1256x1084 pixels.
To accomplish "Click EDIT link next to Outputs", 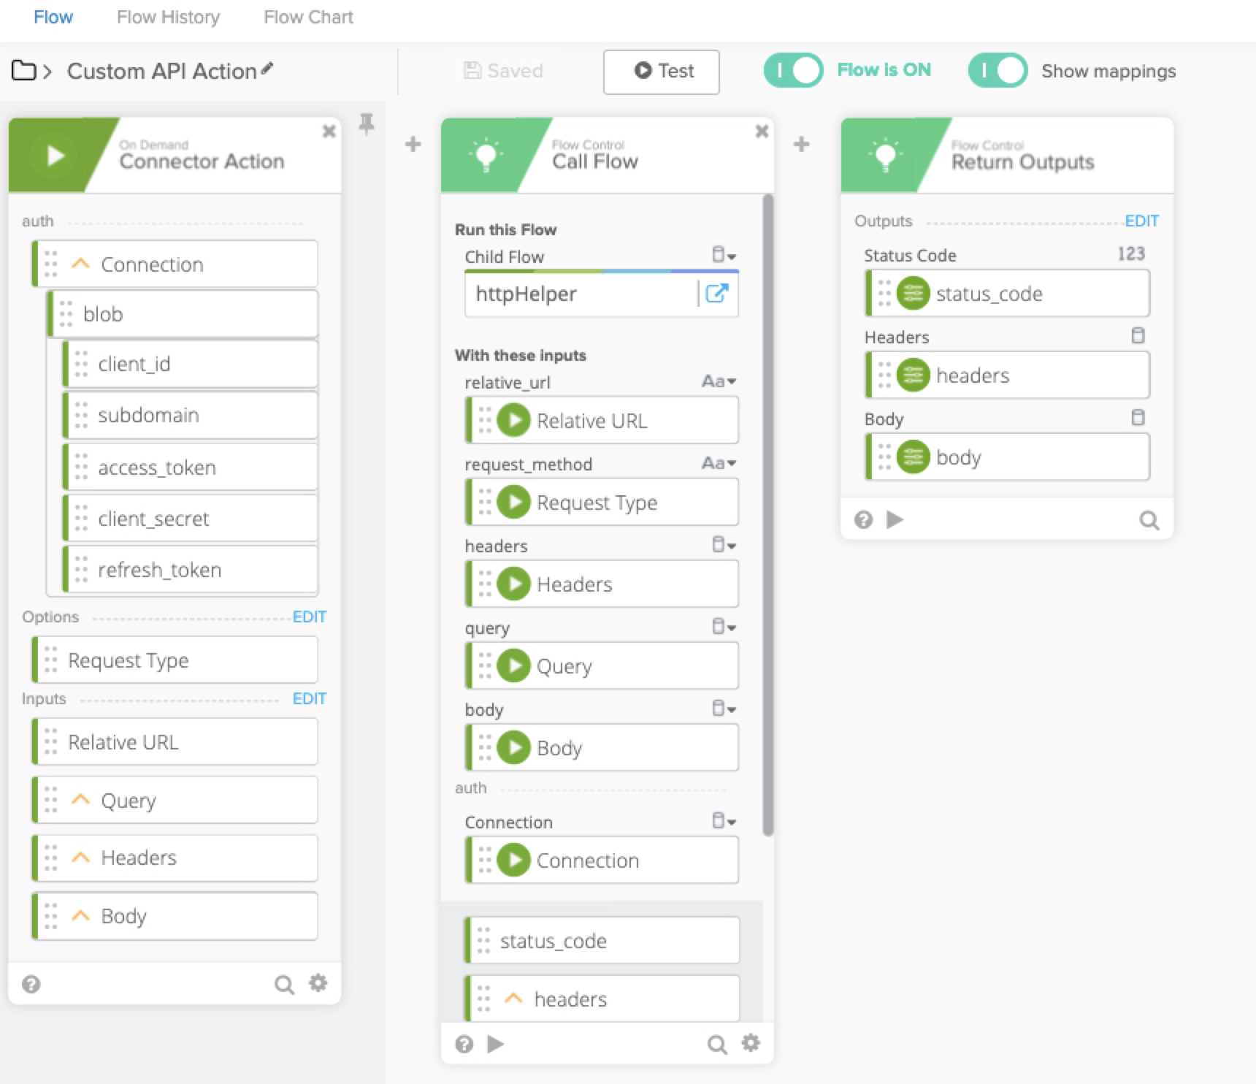I will [1141, 221].
